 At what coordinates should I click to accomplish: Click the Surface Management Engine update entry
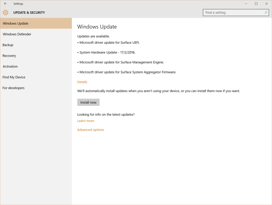pyautogui.click(x=120, y=62)
